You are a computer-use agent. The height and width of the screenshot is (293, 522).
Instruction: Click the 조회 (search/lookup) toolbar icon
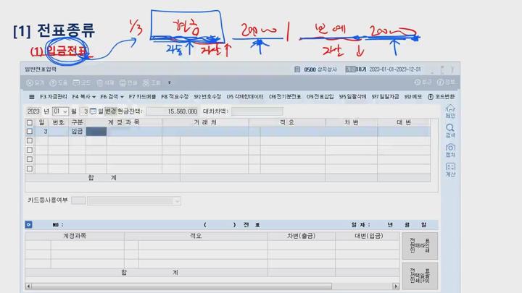coord(152,82)
